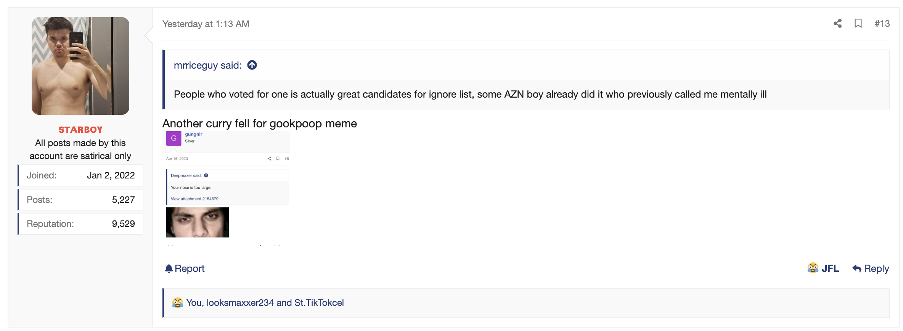Click the post timestamp Yesterday at 1:13 AM

click(x=206, y=24)
